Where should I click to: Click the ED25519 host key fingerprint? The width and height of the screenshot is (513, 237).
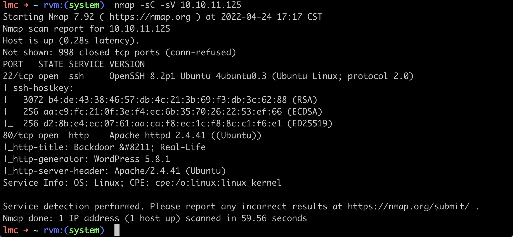(163, 124)
